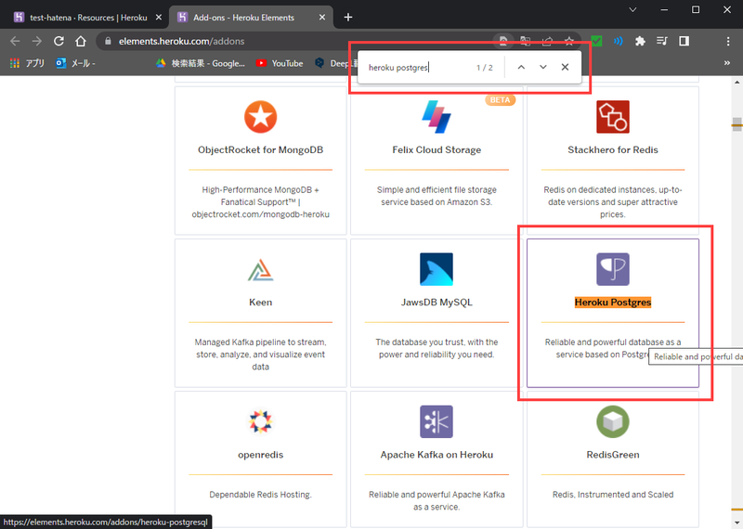Click the address bar URL
Image resolution: width=743 pixels, height=529 pixels.
tap(181, 41)
